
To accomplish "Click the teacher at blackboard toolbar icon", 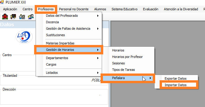I will pos(13,16).
